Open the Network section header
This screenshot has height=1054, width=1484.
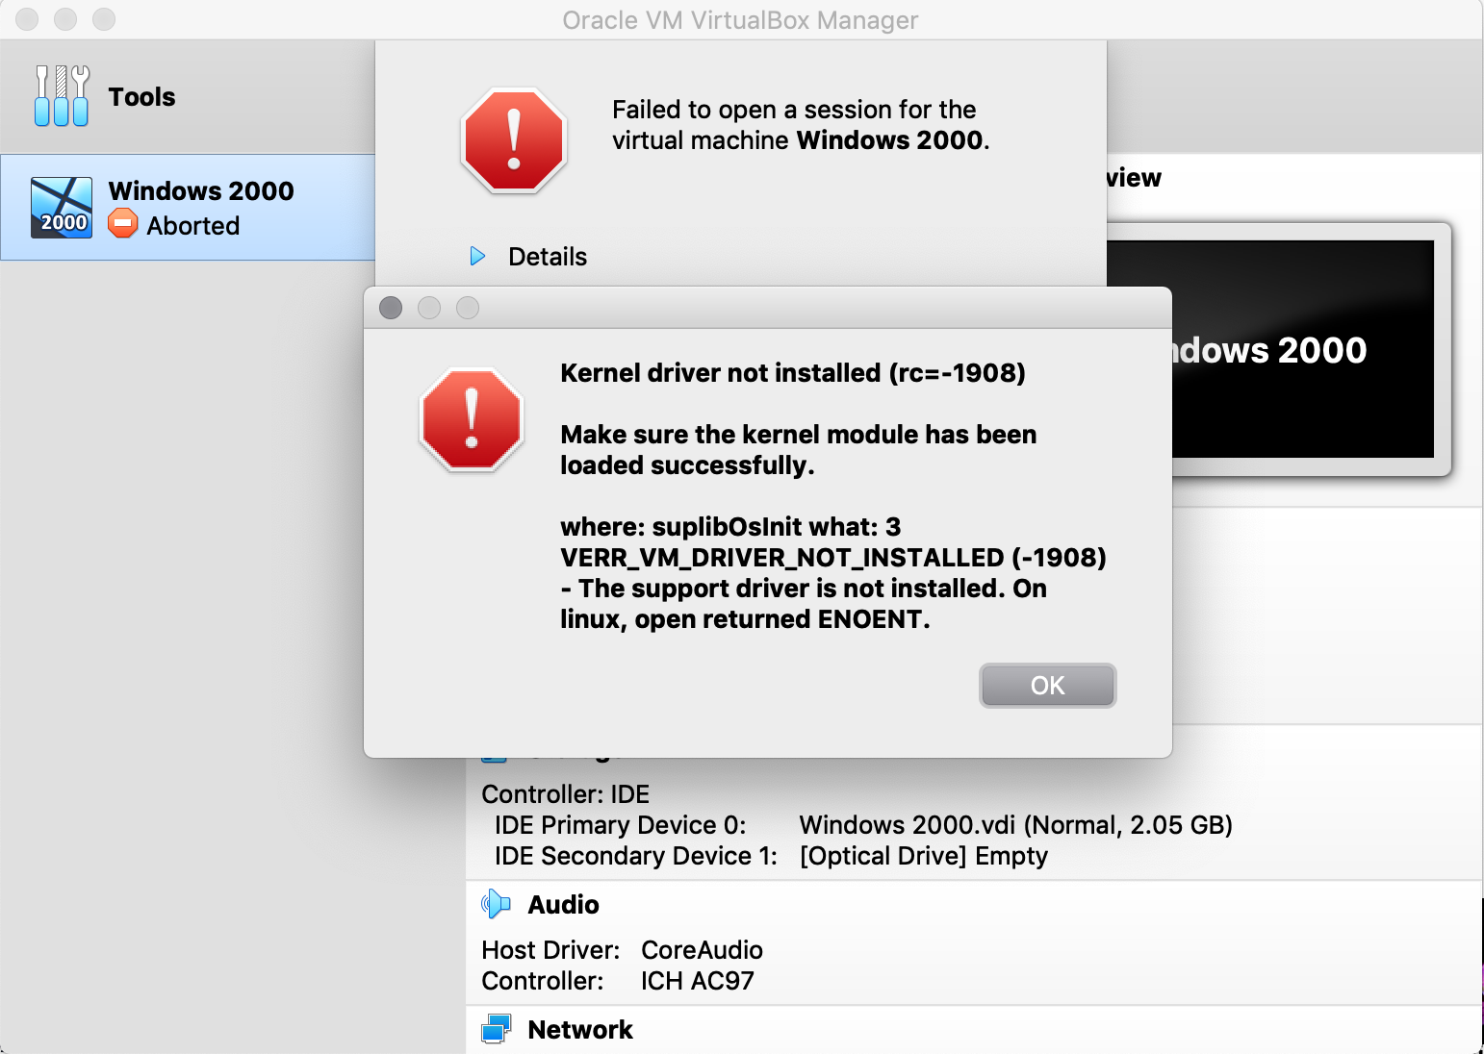tap(580, 1030)
